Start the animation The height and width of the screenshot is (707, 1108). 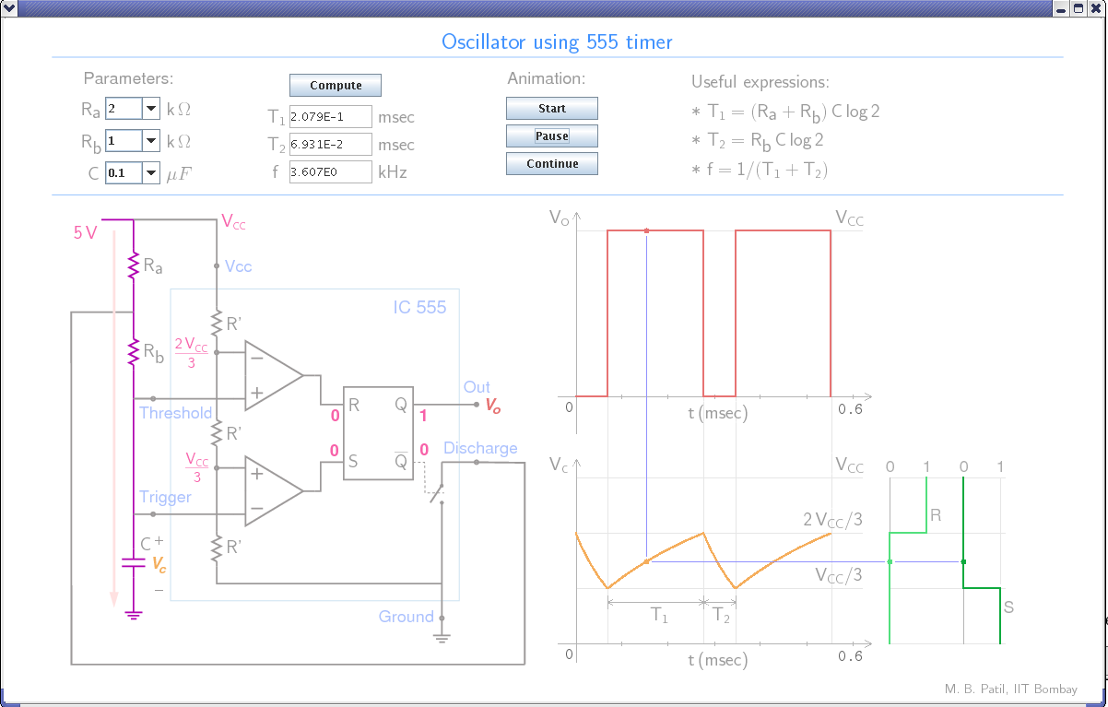[552, 109]
